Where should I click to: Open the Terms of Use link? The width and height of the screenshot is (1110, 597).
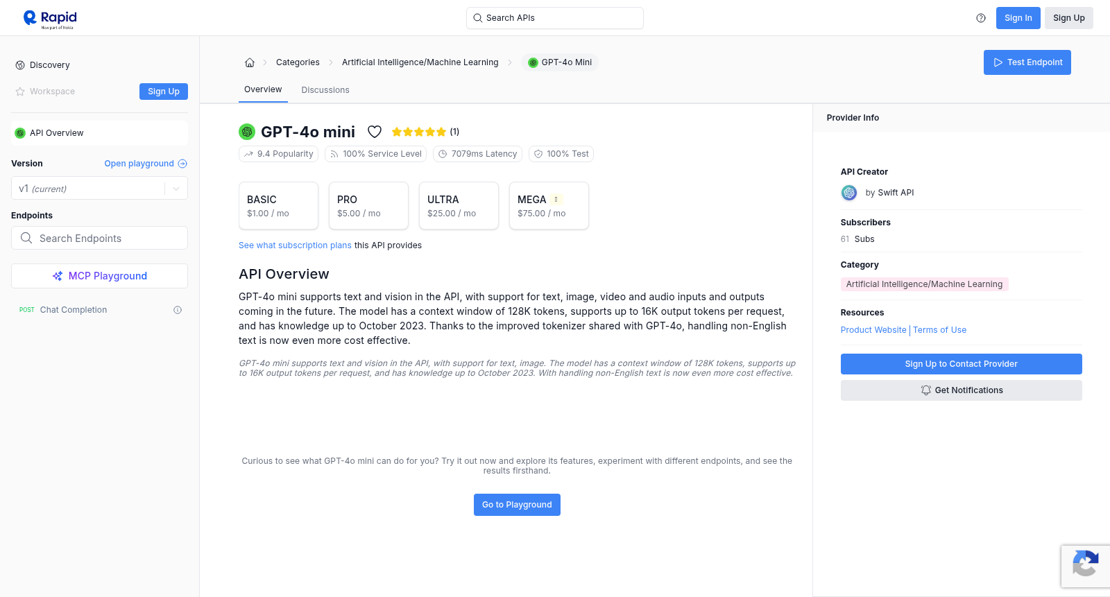point(939,330)
